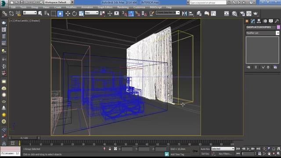281x158 pixels.
Task: Click the Play Animation button
Action: [x=248, y=149]
